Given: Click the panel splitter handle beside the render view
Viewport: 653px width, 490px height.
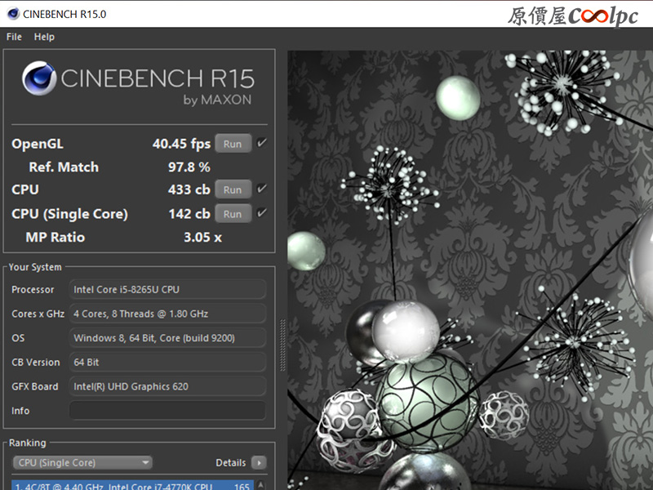Looking at the screenshot, I should (x=282, y=345).
